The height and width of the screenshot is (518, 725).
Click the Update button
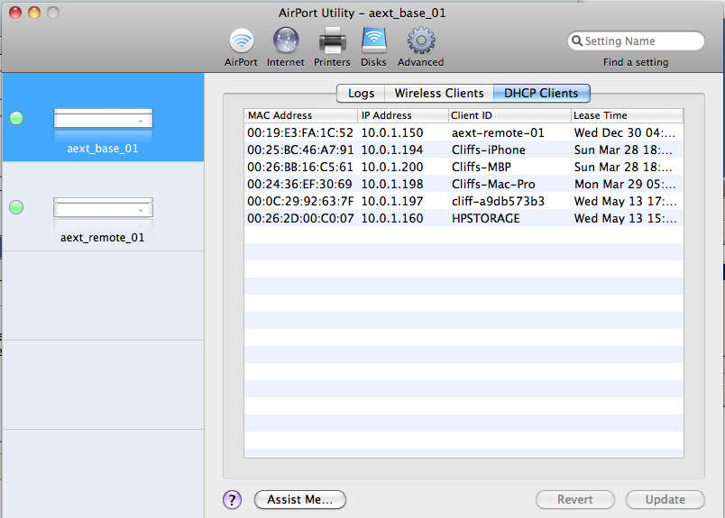point(665,499)
